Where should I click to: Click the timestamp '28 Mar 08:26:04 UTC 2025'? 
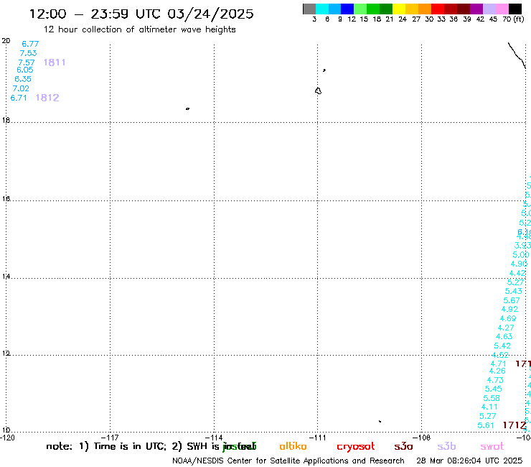click(x=469, y=461)
